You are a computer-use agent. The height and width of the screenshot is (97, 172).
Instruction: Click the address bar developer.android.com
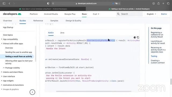(86, 4)
